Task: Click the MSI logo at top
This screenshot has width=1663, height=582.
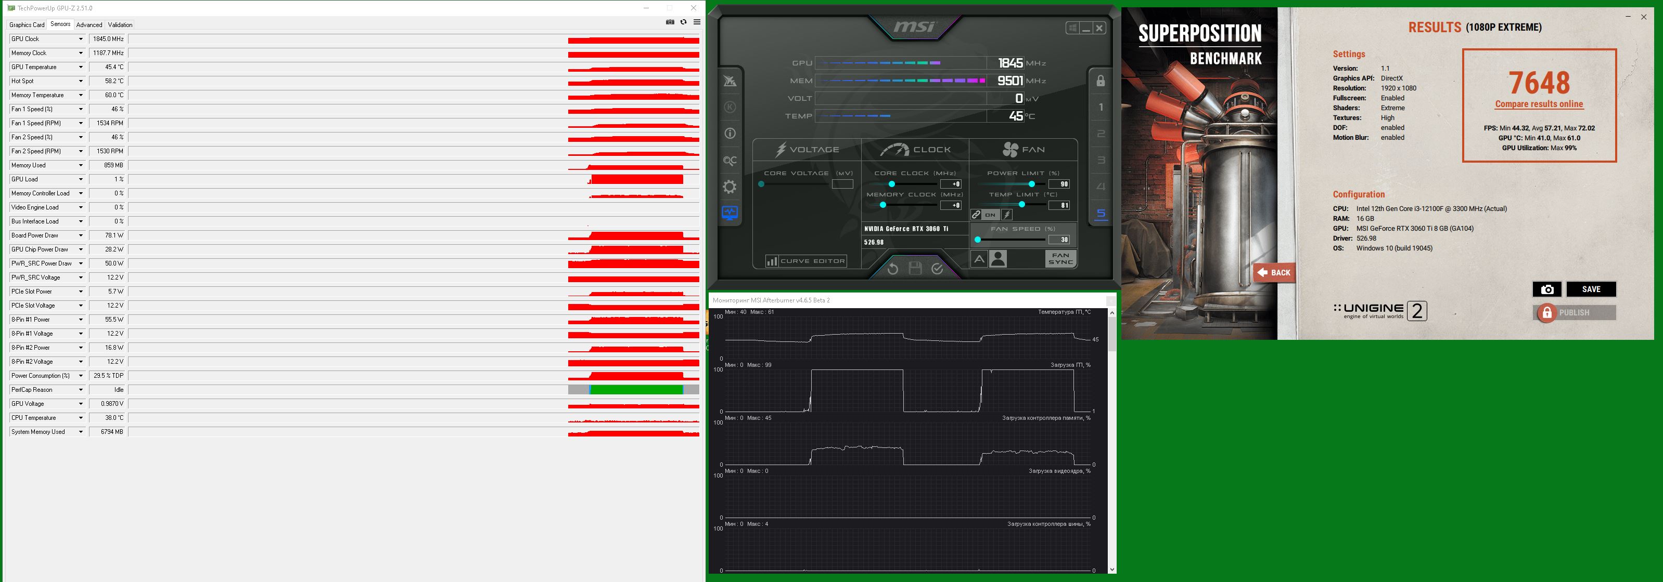Action: [x=914, y=27]
